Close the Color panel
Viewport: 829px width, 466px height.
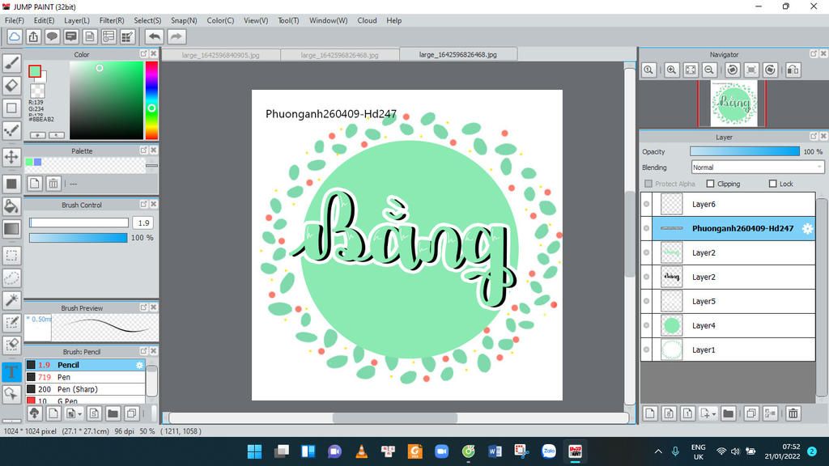coord(153,54)
